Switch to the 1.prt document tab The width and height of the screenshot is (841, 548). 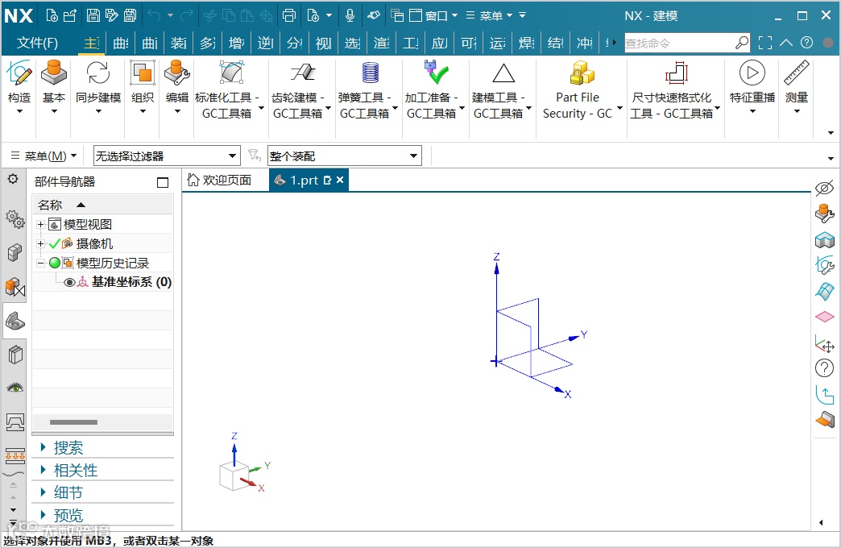(x=304, y=181)
